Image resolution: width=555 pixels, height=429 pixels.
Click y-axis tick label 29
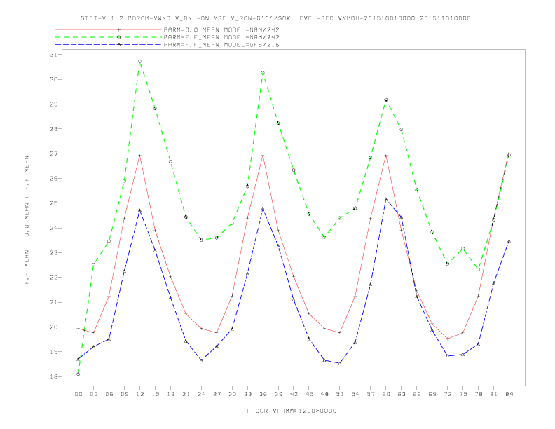(x=54, y=104)
